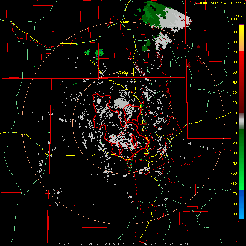The height and width of the screenshot is (246, 246).
Task: Click the -10 value on the velocity scale
Action: (x=234, y=133)
